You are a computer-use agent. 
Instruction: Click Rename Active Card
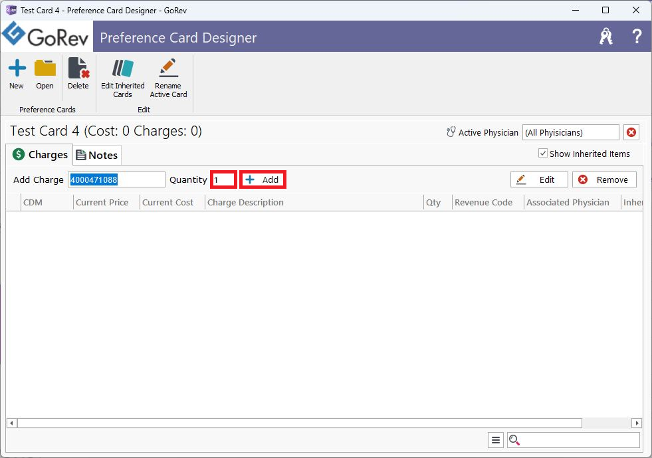tap(168, 78)
